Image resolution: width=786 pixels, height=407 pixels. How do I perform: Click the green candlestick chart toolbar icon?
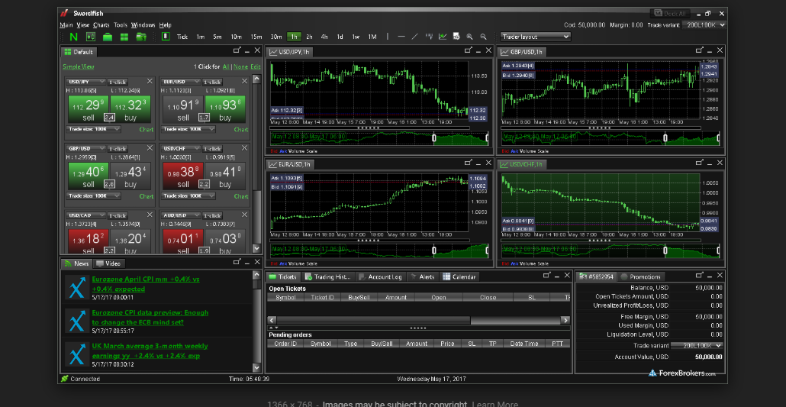91,37
